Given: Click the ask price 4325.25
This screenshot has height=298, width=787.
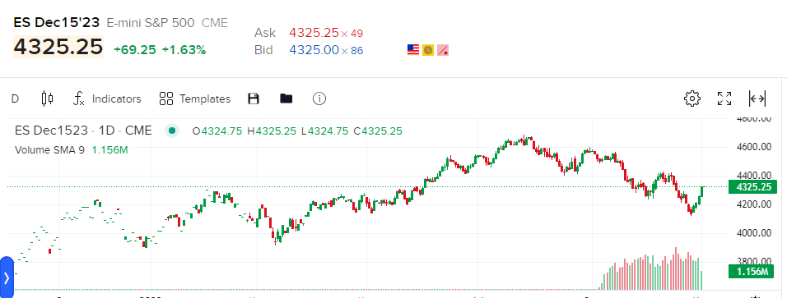Looking at the screenshot, I should (x=314, y=33).
